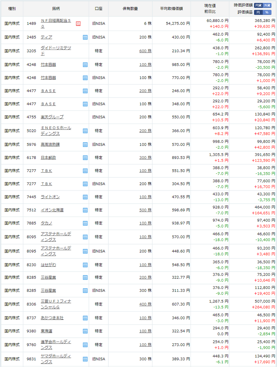277x367 pixels.
Task: Open the 東海運 stock link
Action: click(46, 331)
